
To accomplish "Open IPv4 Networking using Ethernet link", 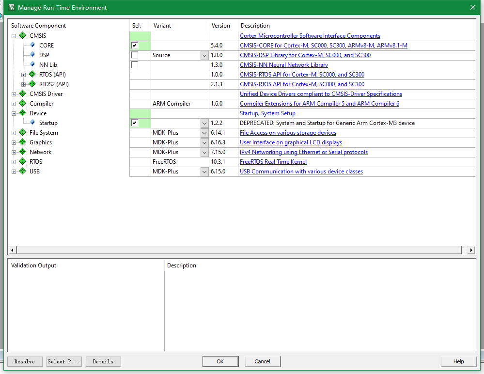I will click(304, 152).
